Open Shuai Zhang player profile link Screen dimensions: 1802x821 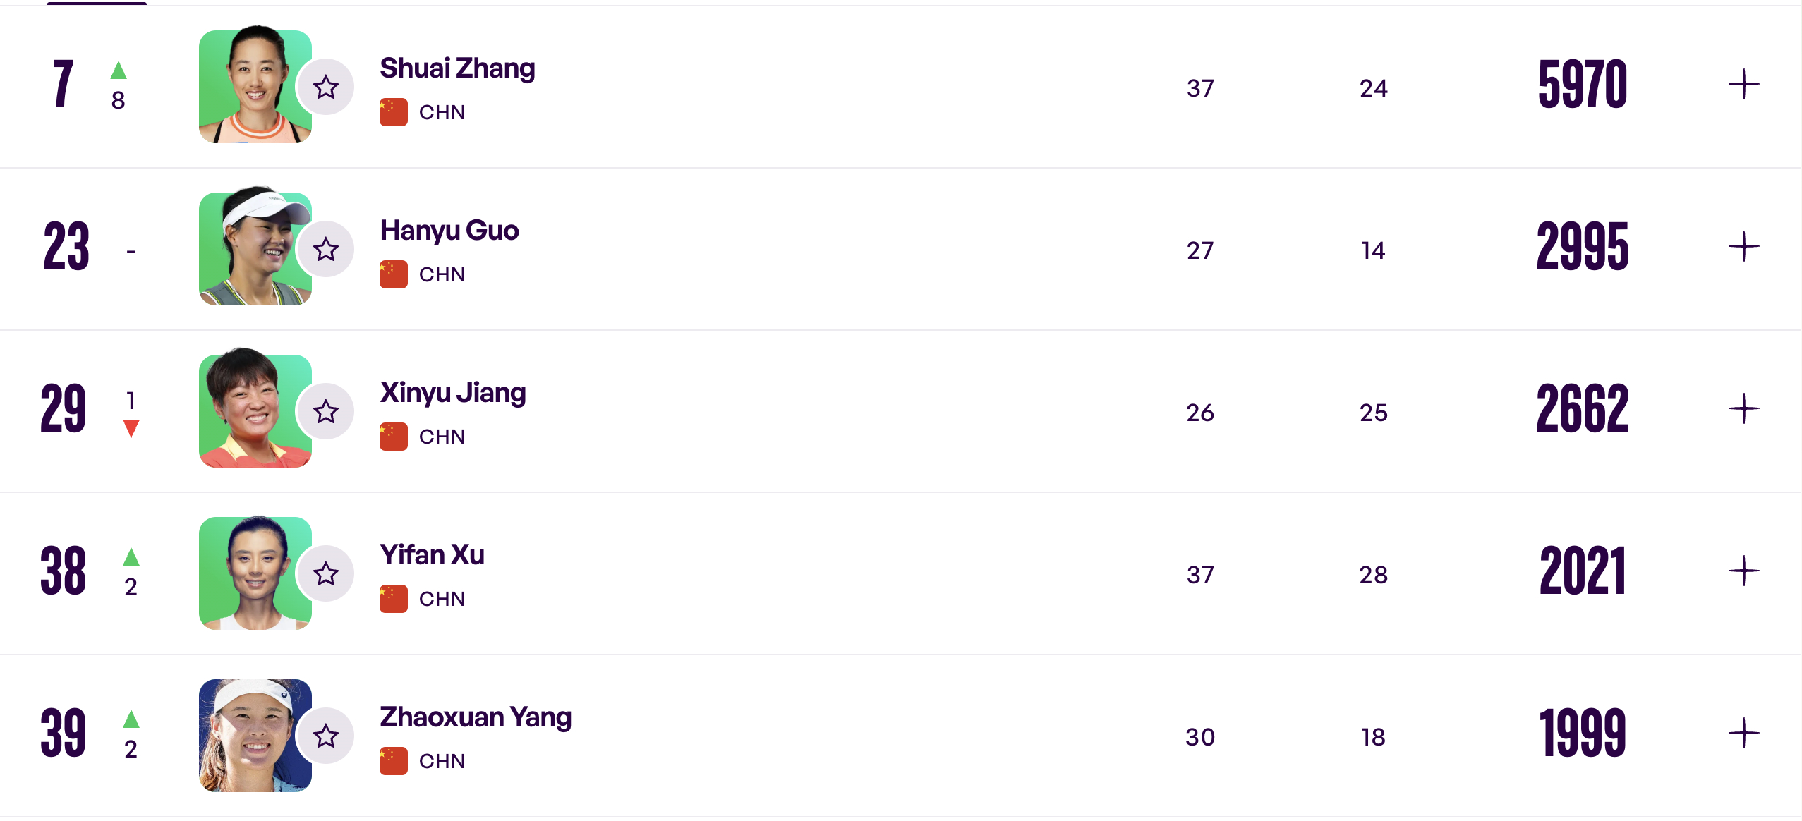(457, 68)
